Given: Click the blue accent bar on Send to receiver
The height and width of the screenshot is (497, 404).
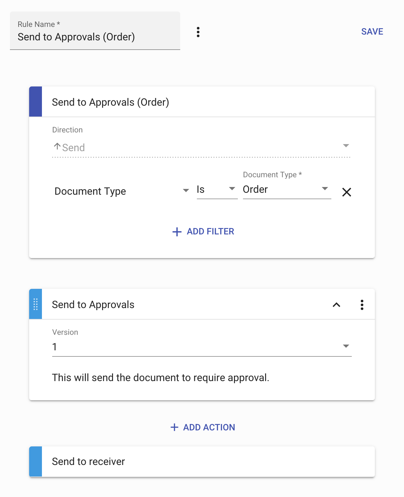Looking at the screenshot, I should click(36, 461).
